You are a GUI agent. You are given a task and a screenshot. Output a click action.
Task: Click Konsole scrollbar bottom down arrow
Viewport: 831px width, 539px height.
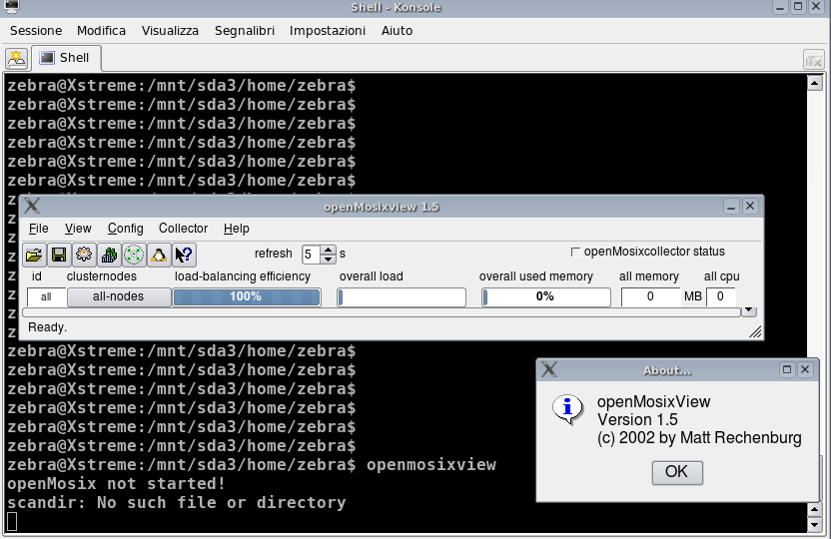pos(815,525)
